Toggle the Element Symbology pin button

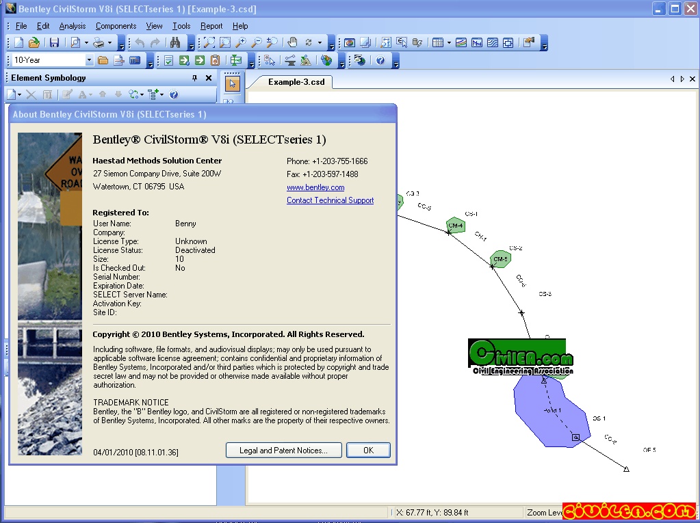194,78
